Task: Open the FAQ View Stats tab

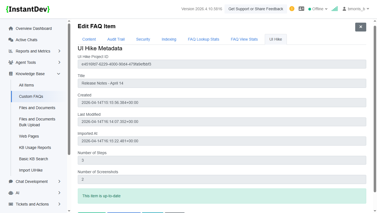Action: [244, 39]
